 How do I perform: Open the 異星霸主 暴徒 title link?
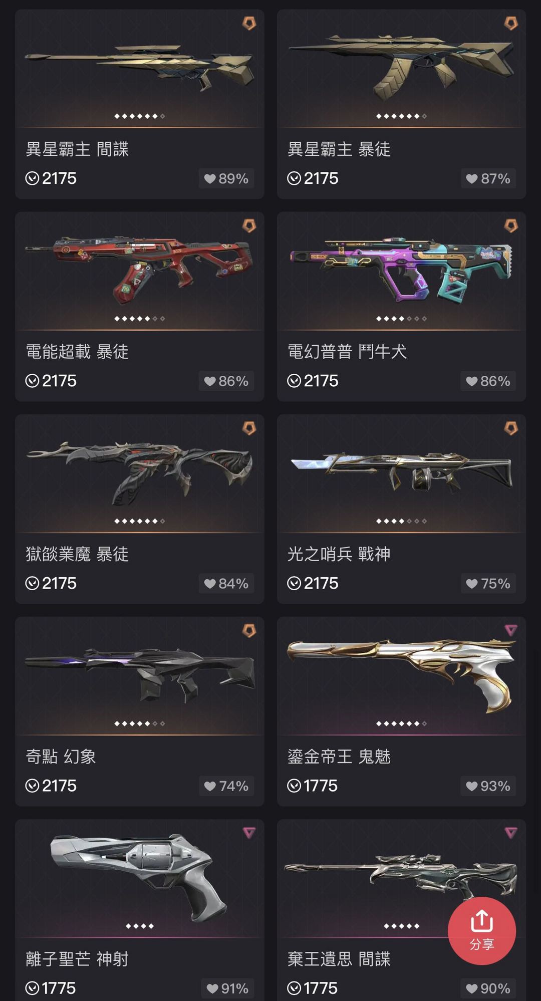click(339, 149)
